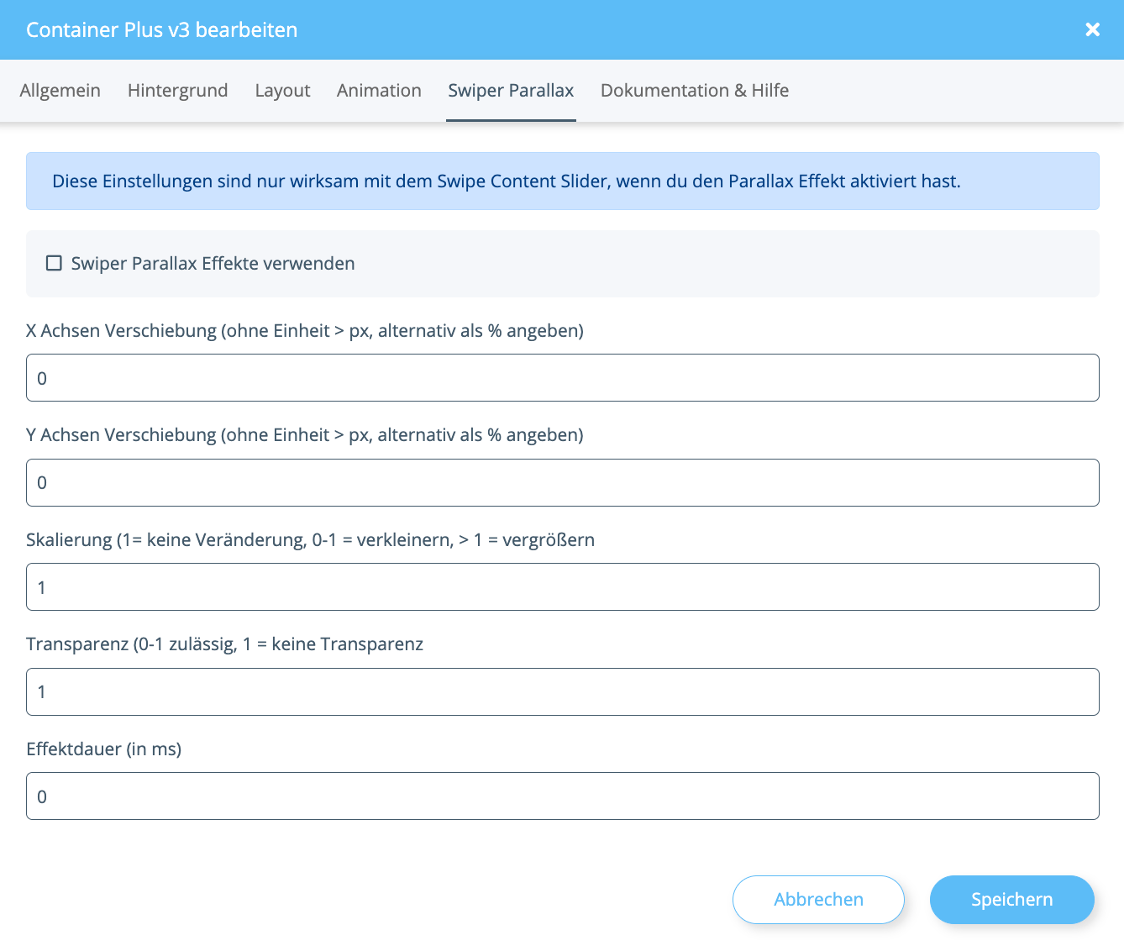This screenshot has width=1124, height=951.
Task: Switch to the Hintergrund tab
Action: point(178,90)
